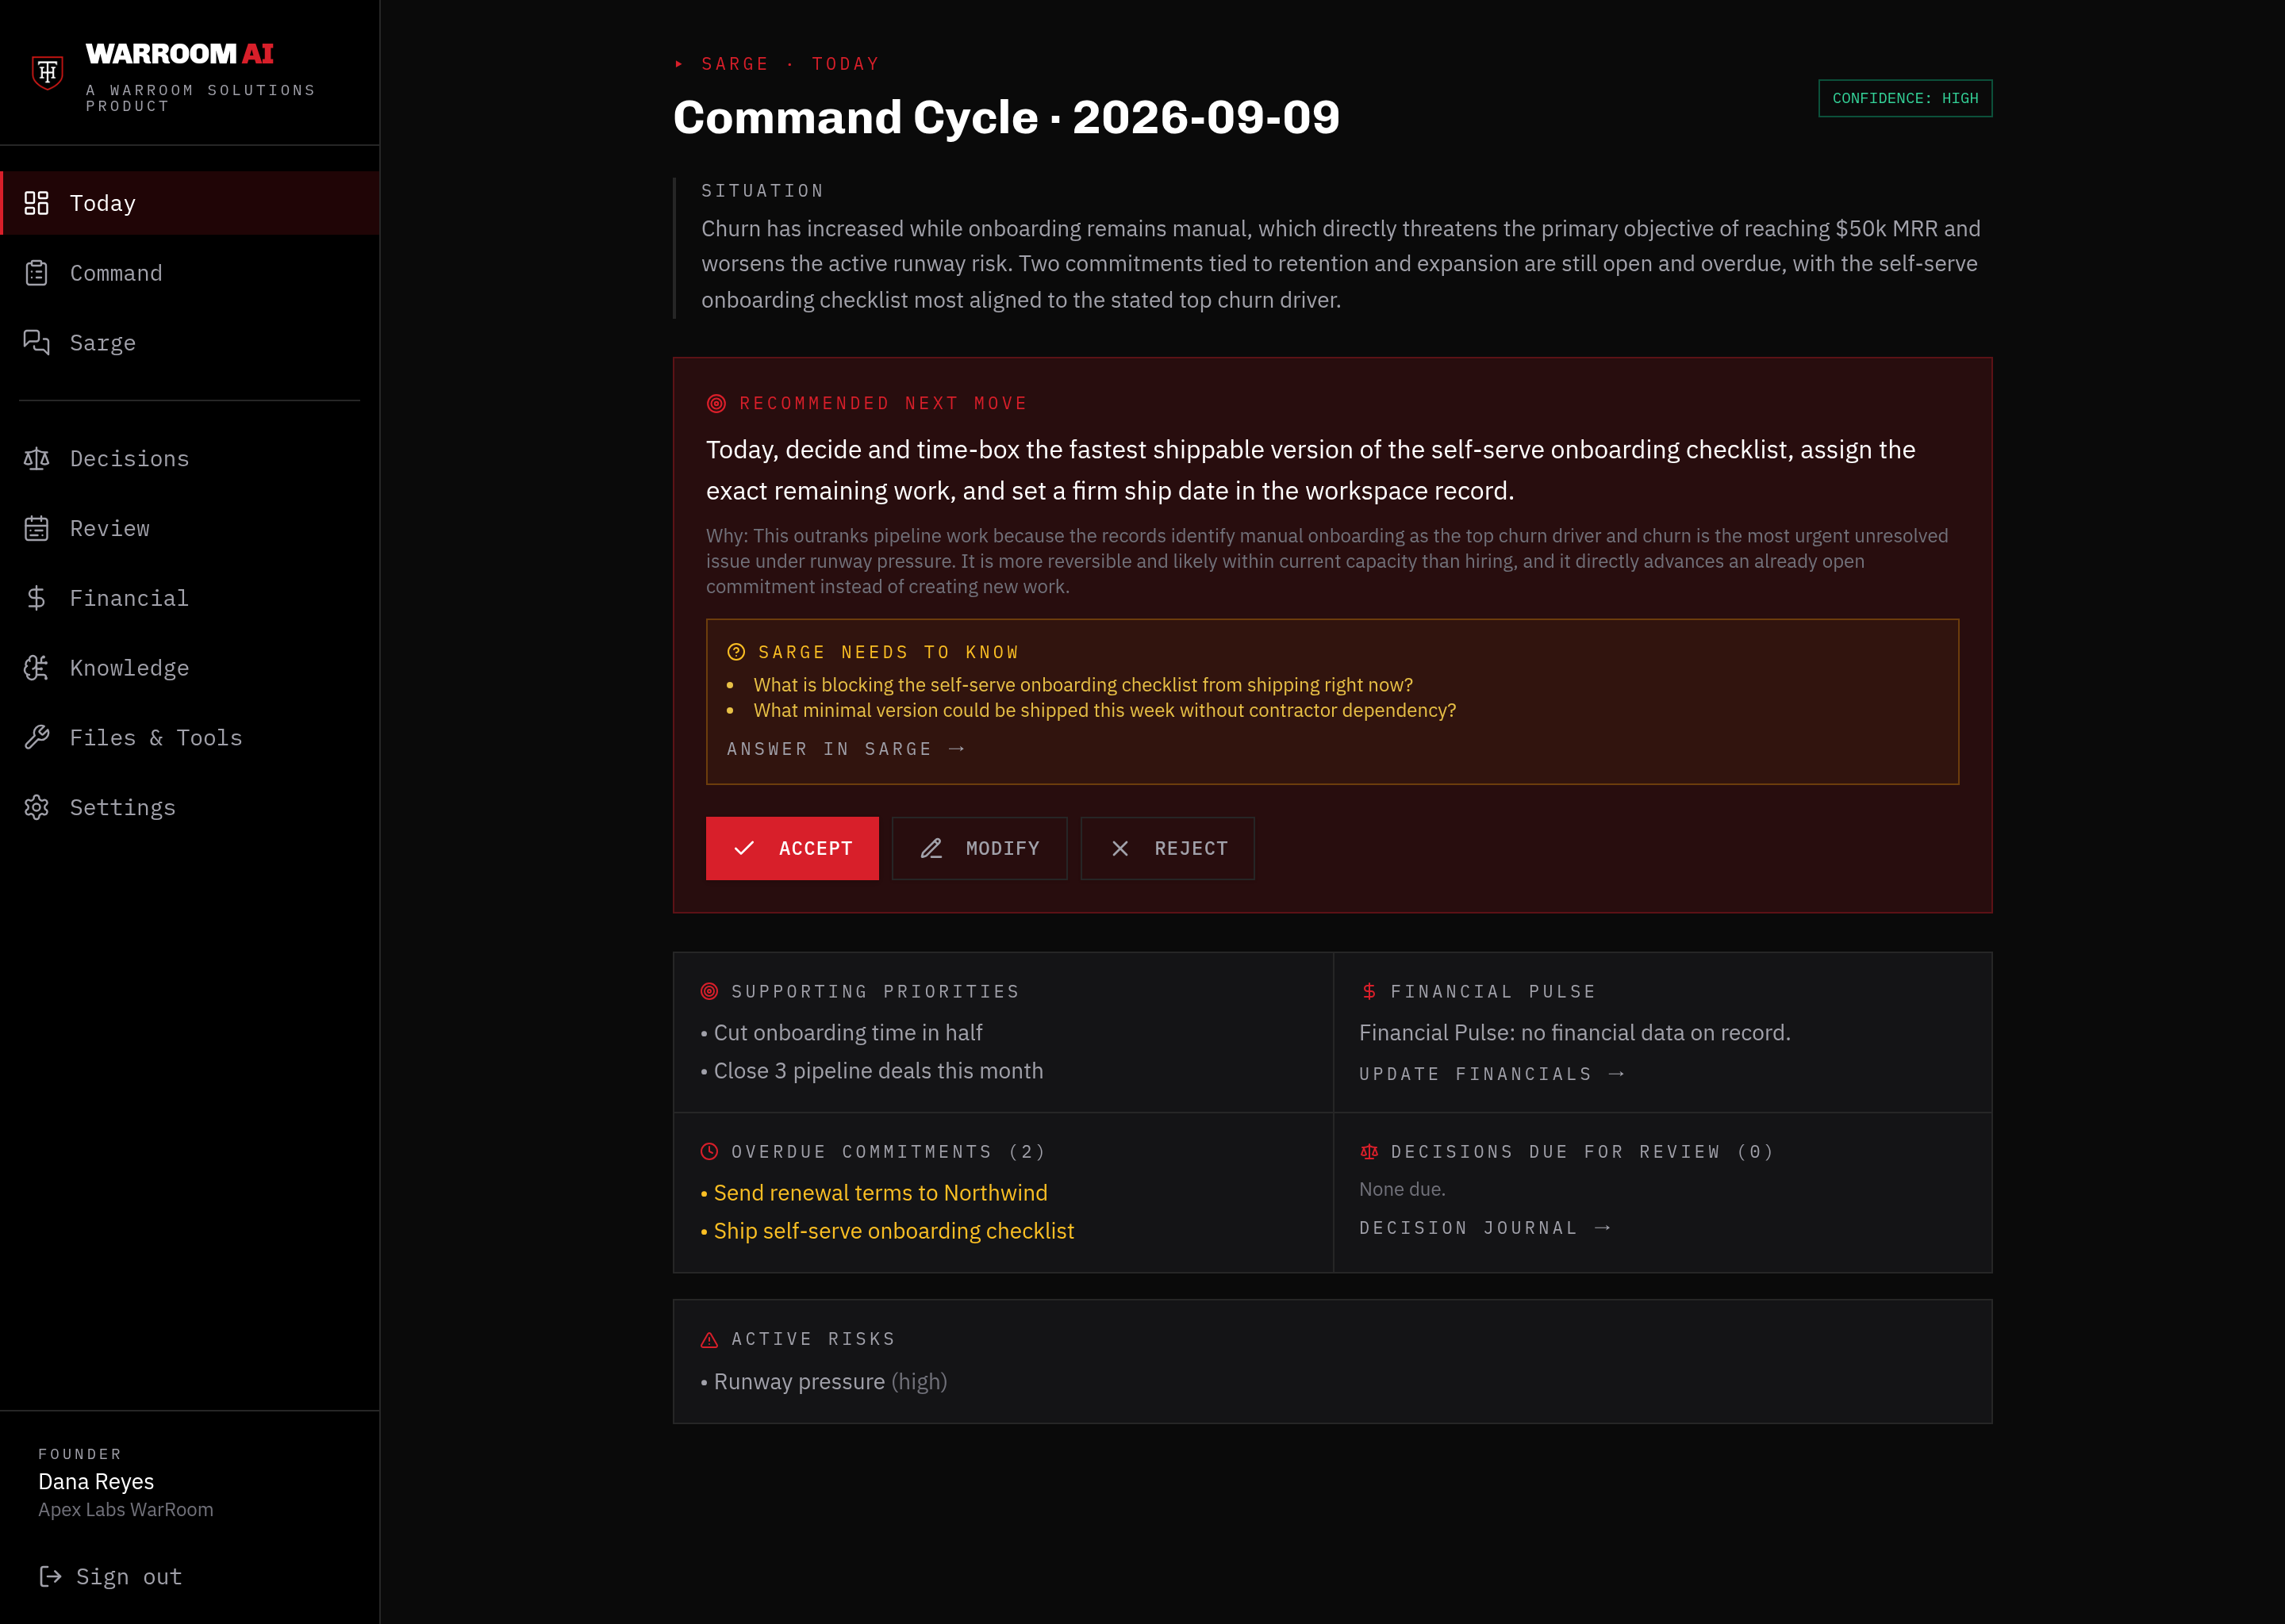This screenshot has height=1624, width=2285.
Task: Click the Decisions Due for Review scales icon
Action: pos(1369,1152)
